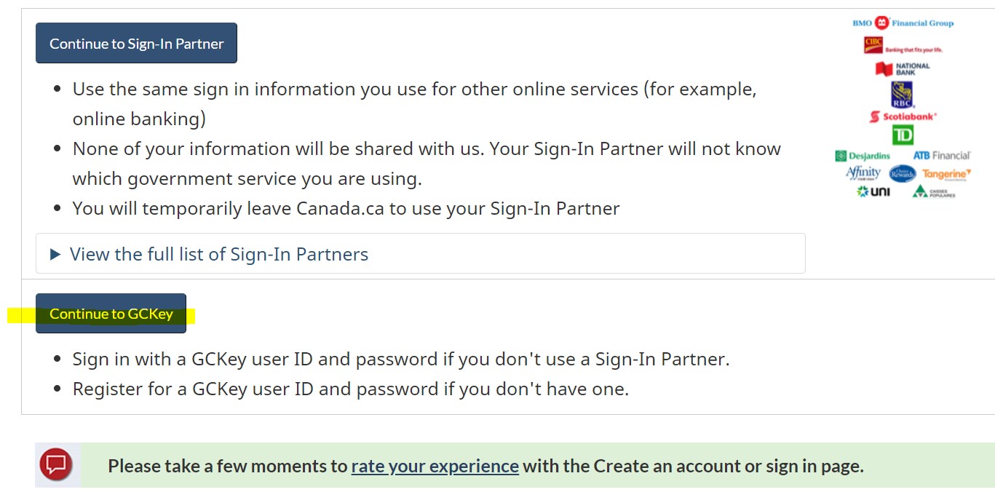Screen dimensions: 995x492
Task: Click the UNI logo
Action: (873, 191)
